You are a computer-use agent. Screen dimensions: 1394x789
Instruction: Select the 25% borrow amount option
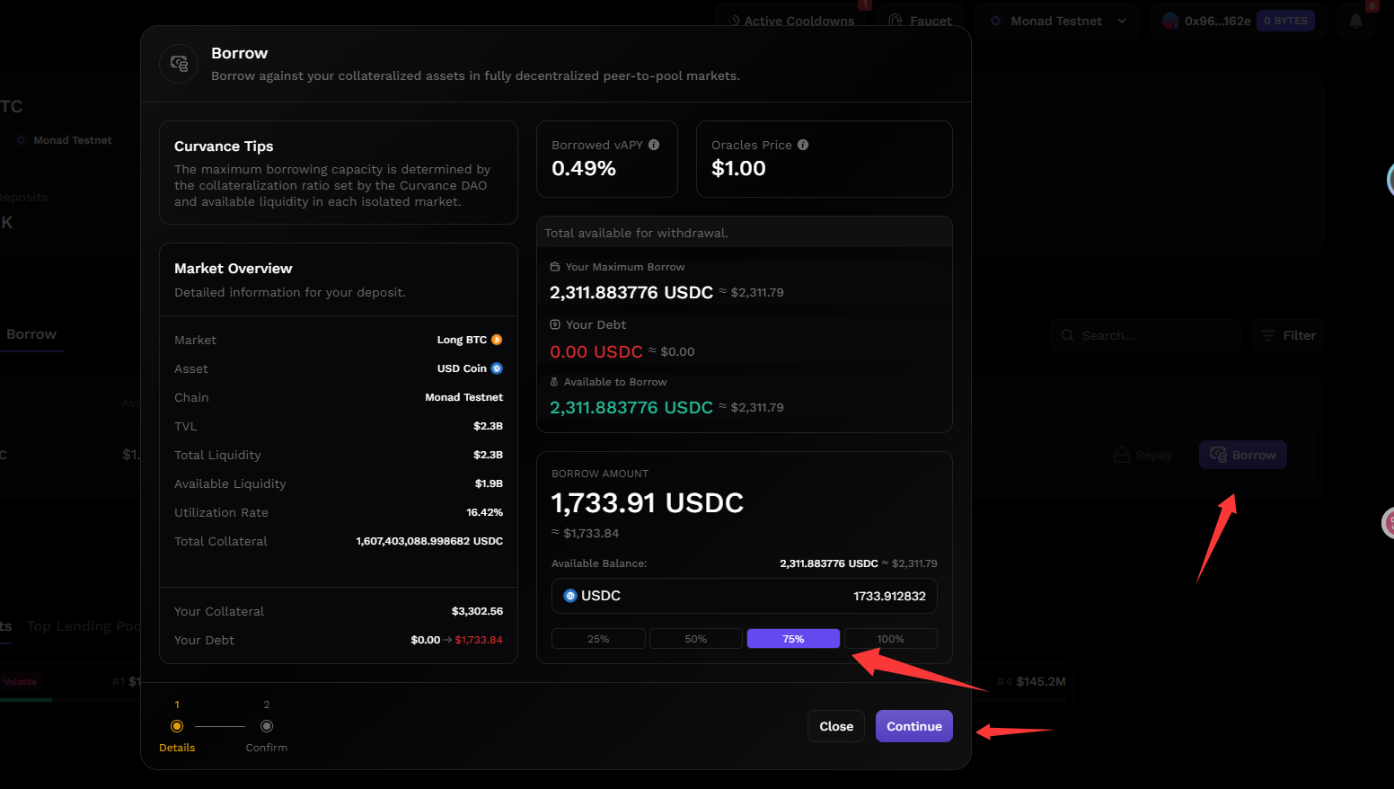[x=598, y=639]
